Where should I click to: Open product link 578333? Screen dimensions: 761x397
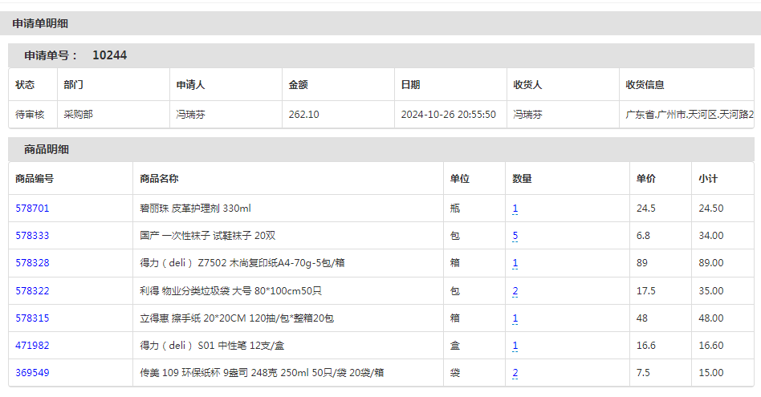tap(32, 236)
